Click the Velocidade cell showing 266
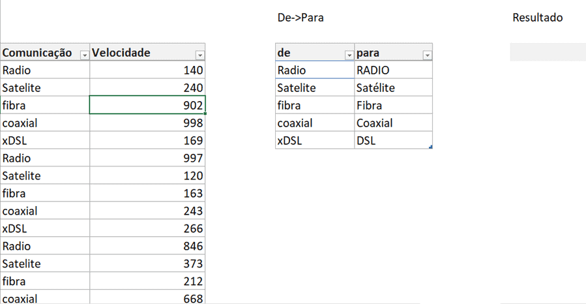Viewport: 586px width, 304px height. click(147, 228)
